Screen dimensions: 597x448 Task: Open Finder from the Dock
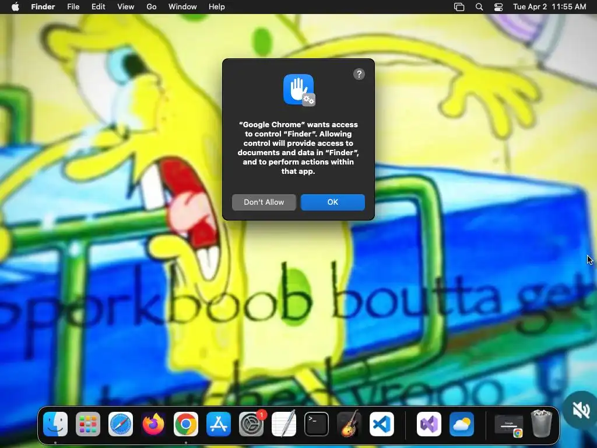[x=55, y=424]
